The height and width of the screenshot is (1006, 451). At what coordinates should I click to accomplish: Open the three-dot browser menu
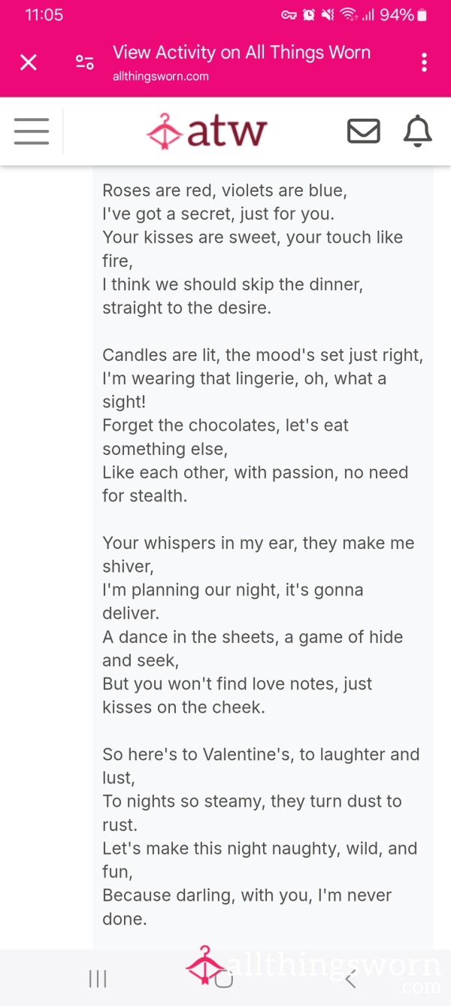pyautogui.click(x=425, y=62)
